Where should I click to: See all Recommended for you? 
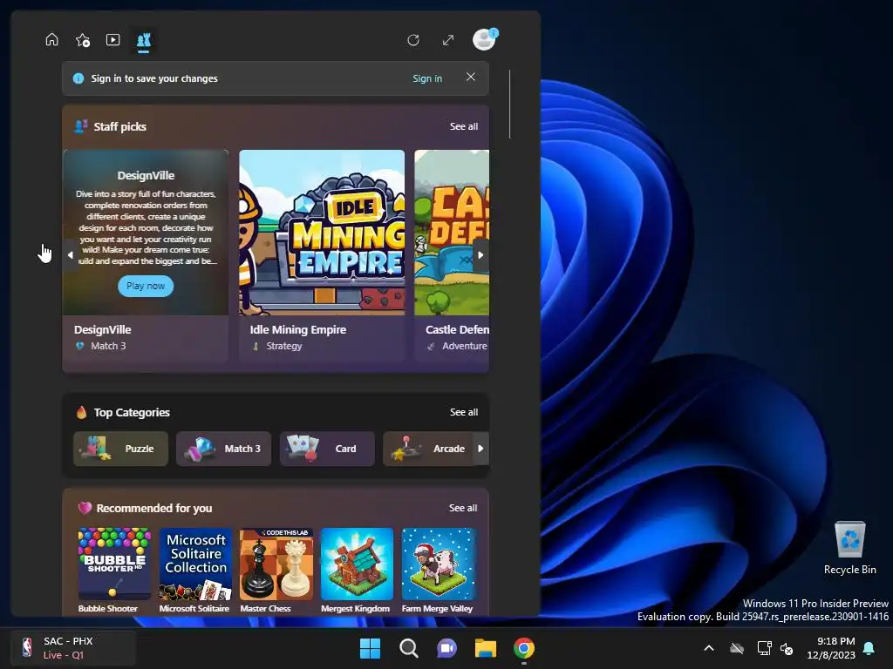coord(463,508)
